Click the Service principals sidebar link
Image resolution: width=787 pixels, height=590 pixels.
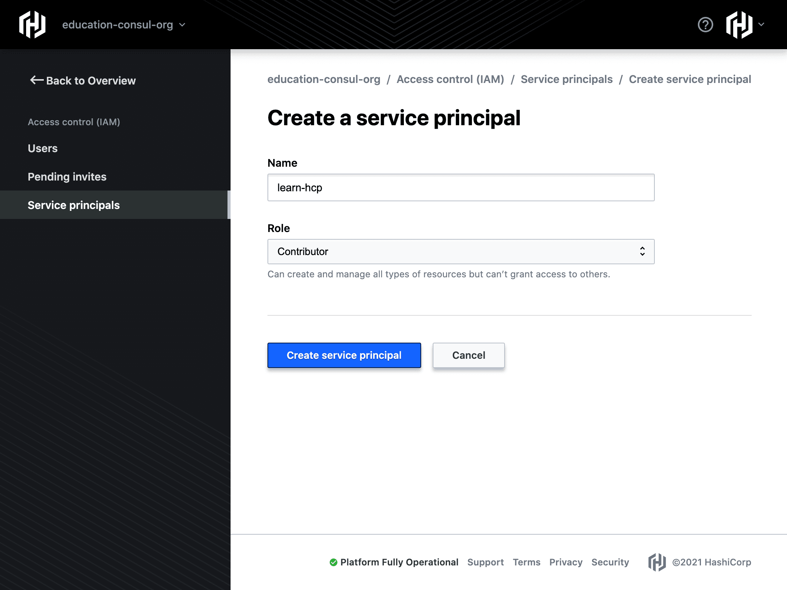(x=74, y=205)
